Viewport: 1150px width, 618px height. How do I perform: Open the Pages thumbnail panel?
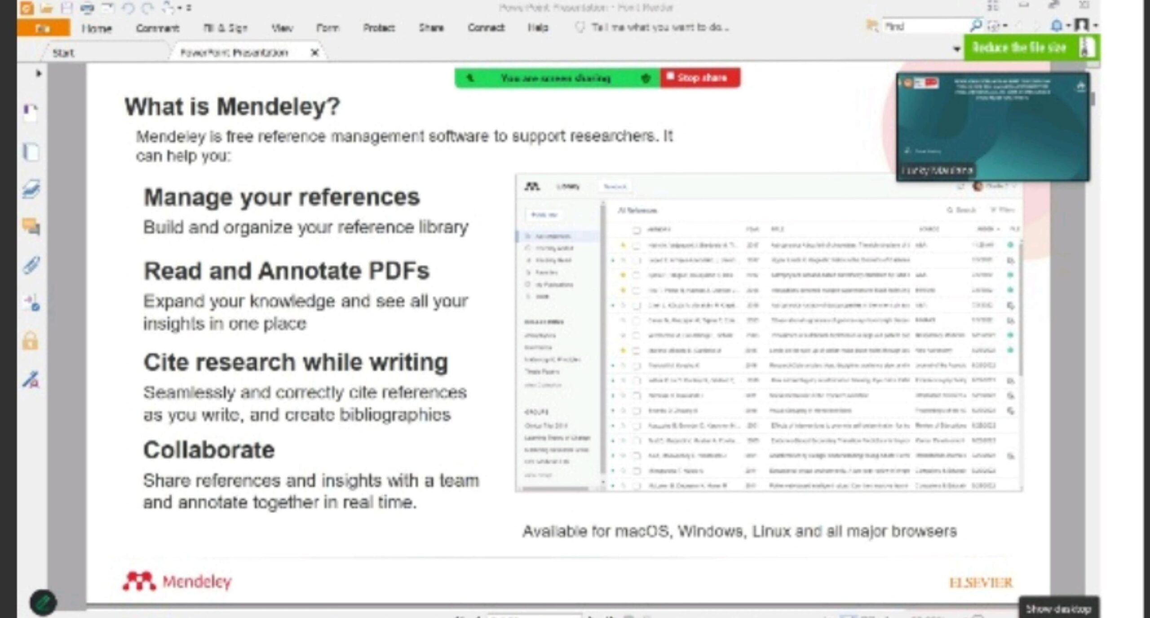tap(31, 152)
